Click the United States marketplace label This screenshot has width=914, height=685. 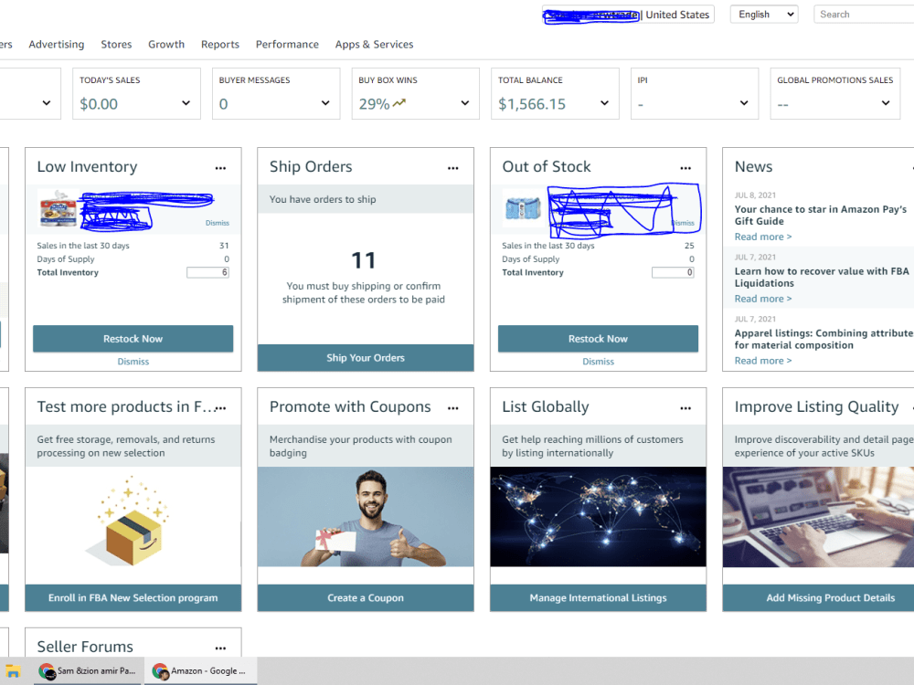677,15
